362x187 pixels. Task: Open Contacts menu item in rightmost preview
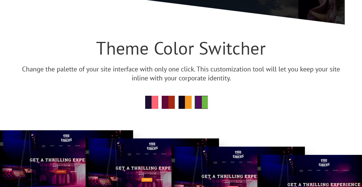point(345,170)
